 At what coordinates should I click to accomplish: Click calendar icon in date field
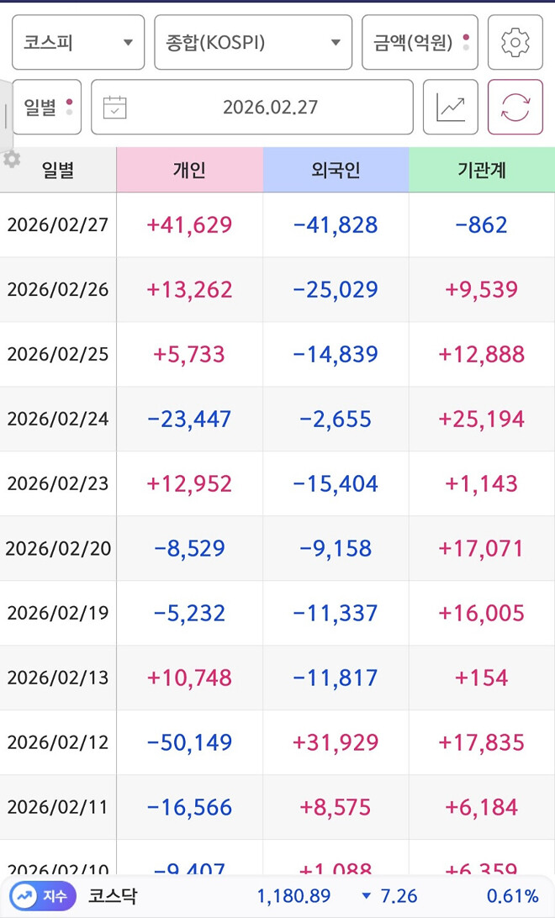(114, 107)
